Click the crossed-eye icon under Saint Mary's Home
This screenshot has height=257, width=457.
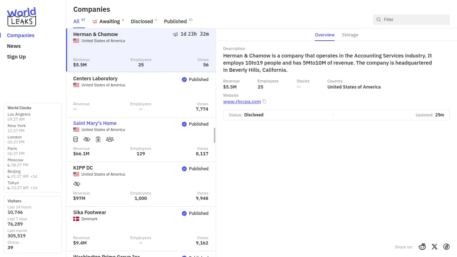(x=87, y=139)
